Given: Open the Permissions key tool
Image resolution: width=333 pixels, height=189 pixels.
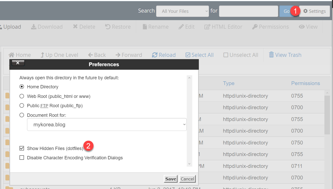Looking at the screenshot, I should [x=270, y=27].
